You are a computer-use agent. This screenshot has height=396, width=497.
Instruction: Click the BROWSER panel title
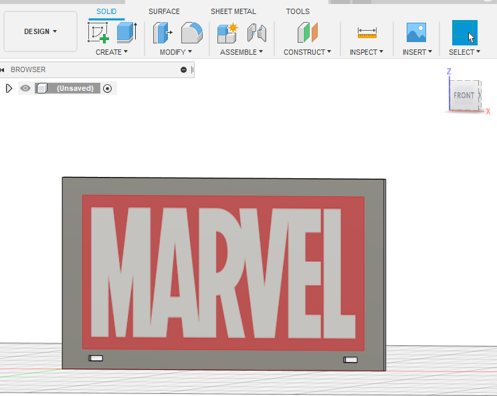pos(28,69)
